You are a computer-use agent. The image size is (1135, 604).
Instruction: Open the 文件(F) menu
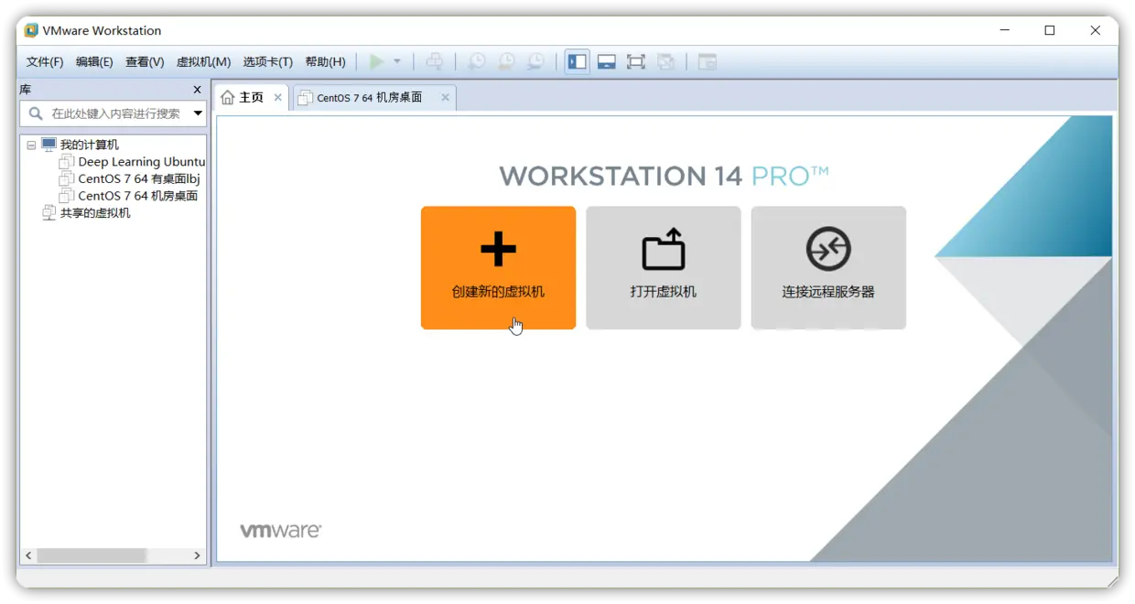(45, 61)
